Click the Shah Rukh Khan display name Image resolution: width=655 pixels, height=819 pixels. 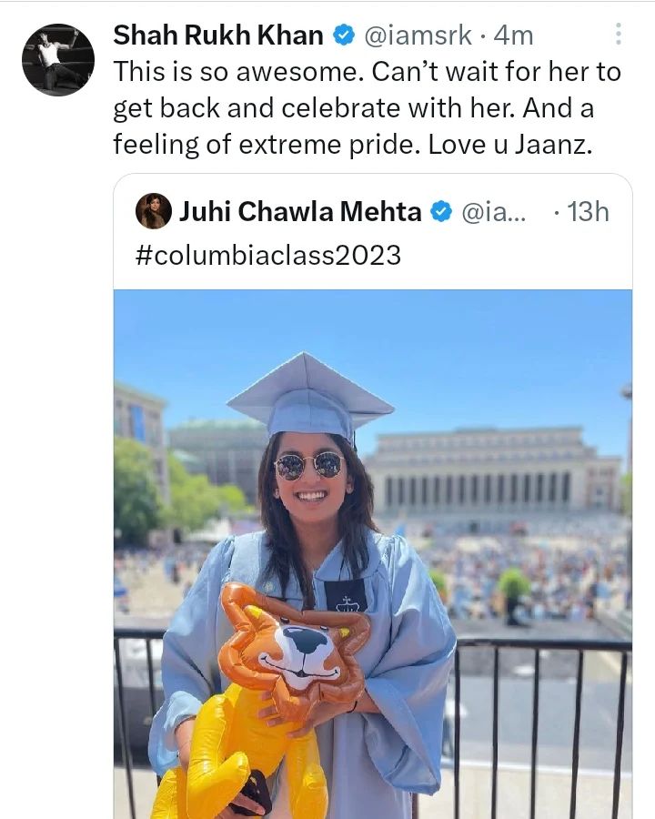tap(218, 35)
